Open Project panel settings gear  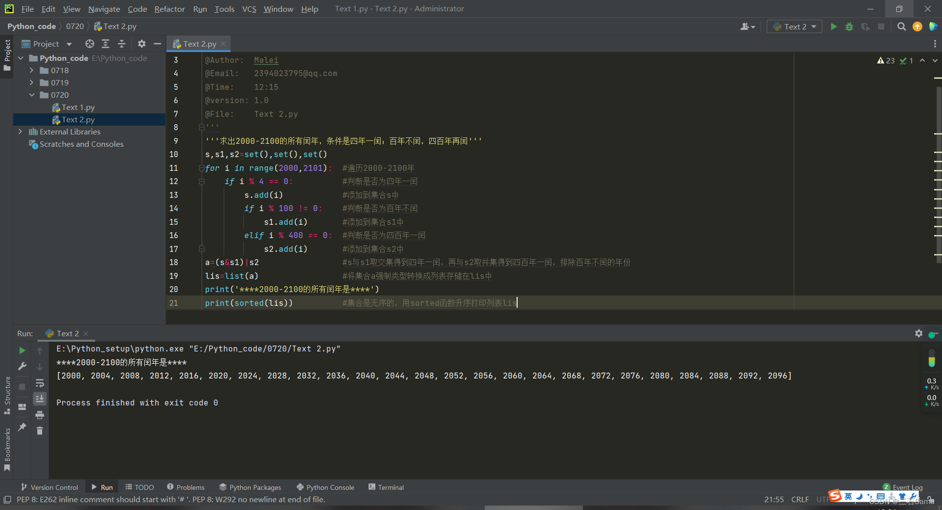pyautogui.click(x=141, y=44)
